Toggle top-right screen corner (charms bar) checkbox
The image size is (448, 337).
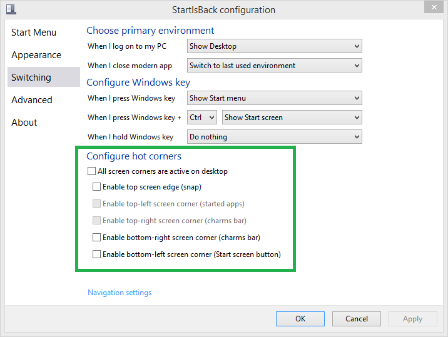click(96, 221)
